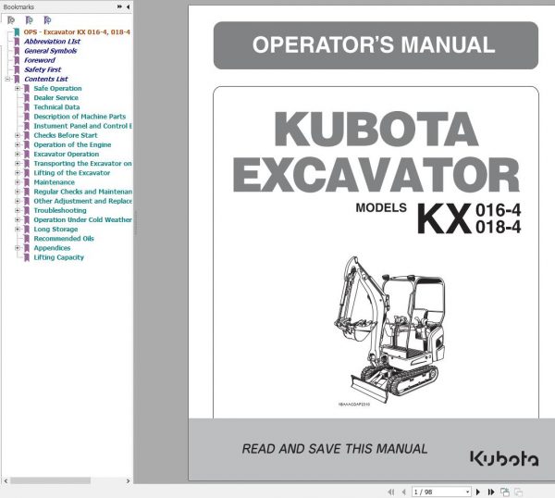Click the bookmarks horizontal scrollbar thumb

(50, 481)
